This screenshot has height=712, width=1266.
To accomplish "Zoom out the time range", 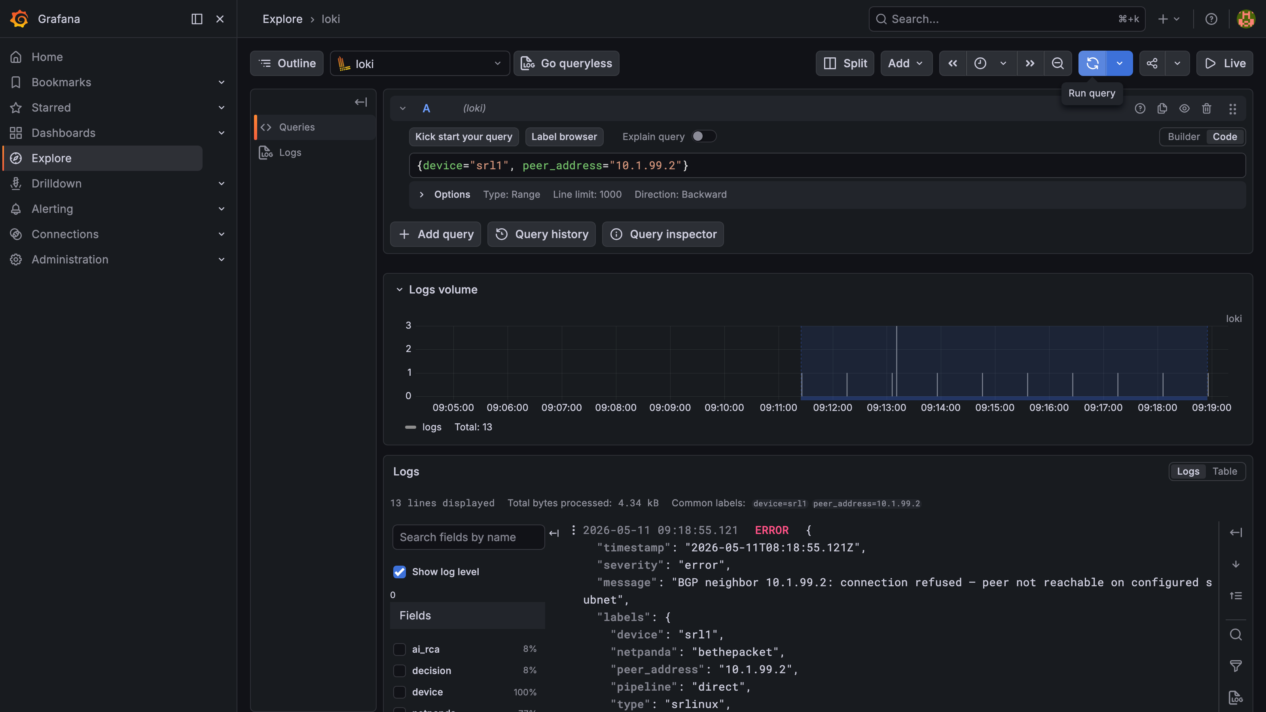I will coord(1058,63).
